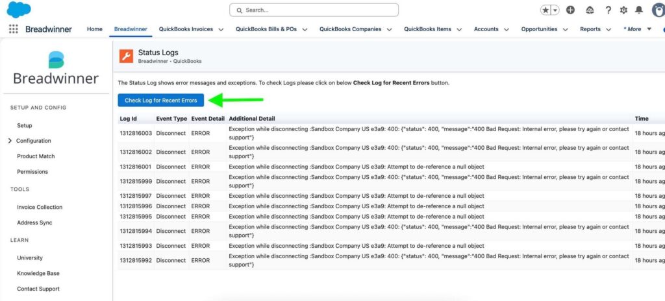The height and width of the screenshot is (301, 665).
Task: Expand the favorites list dropdown arrow
Action: 555,10
